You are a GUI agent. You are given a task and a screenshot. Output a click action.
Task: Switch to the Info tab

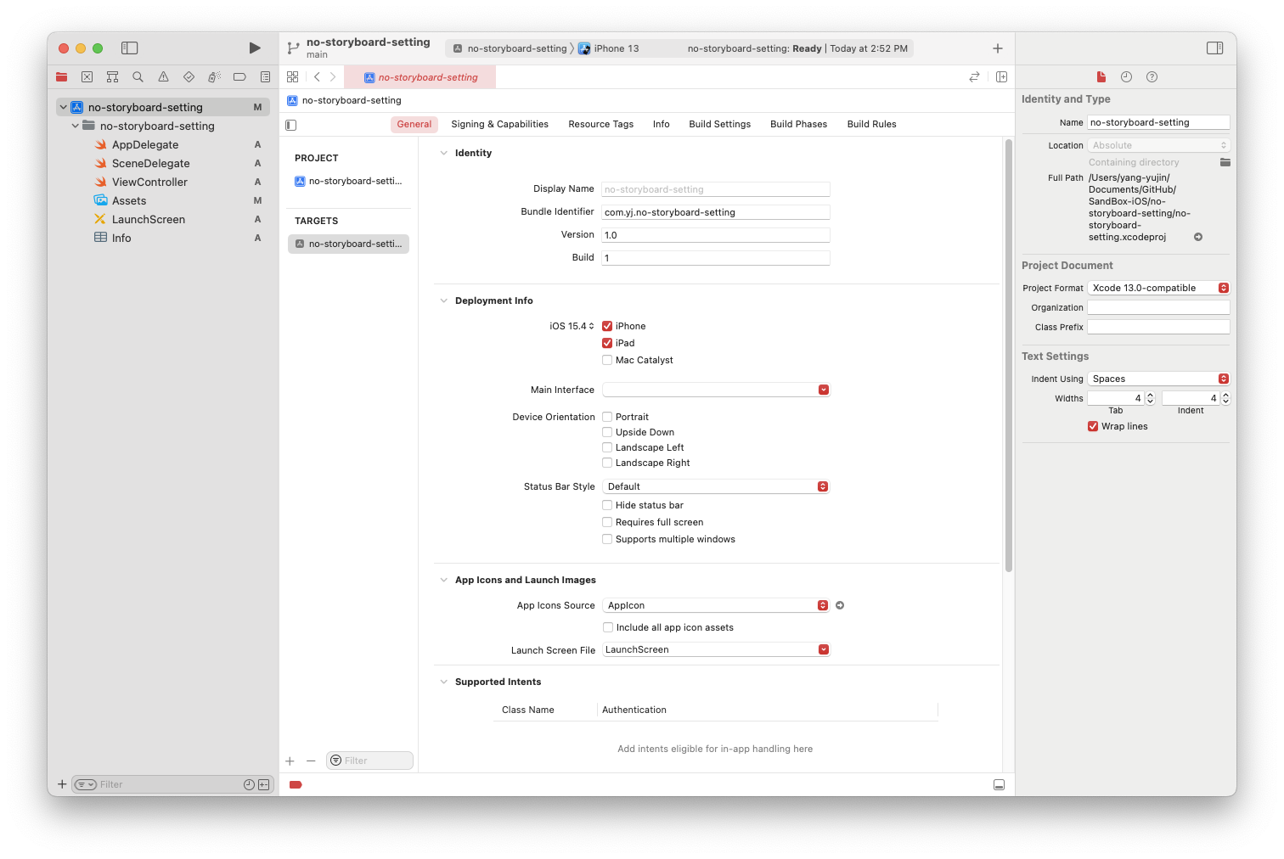[x=661, y=124]
